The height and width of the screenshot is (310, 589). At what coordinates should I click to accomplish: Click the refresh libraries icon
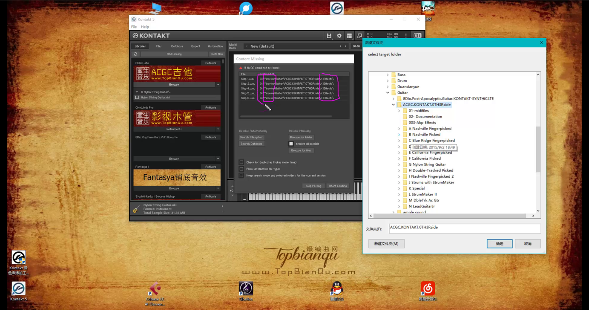[x=136, y=54]
